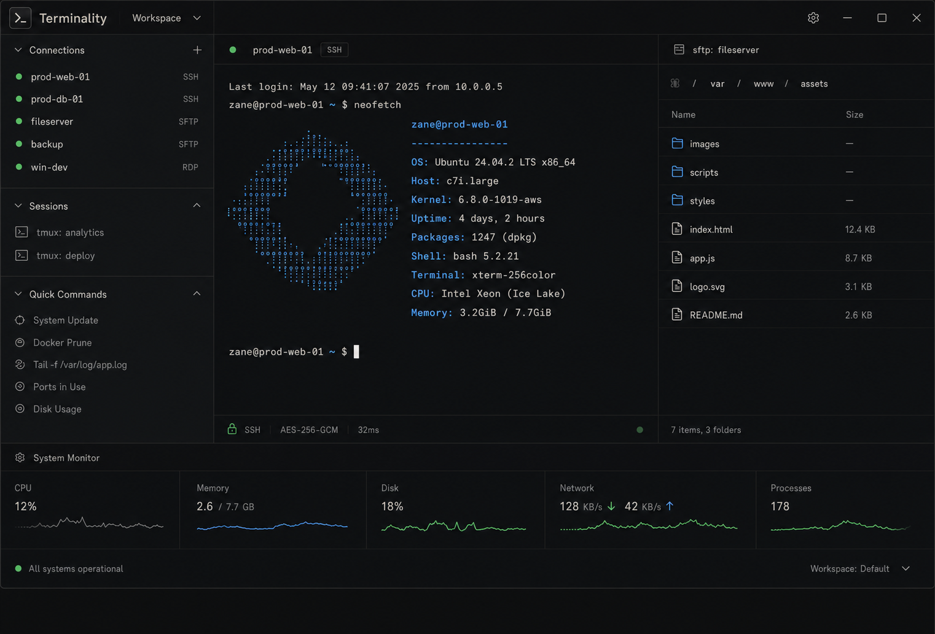Image resolution: width=935 pixels, height=634 pixels.
Task: Toggle the Sessions section left chevron
Action: tap(18, 206)
